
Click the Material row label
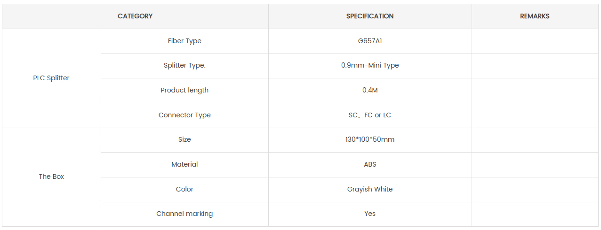pos(184,164)
